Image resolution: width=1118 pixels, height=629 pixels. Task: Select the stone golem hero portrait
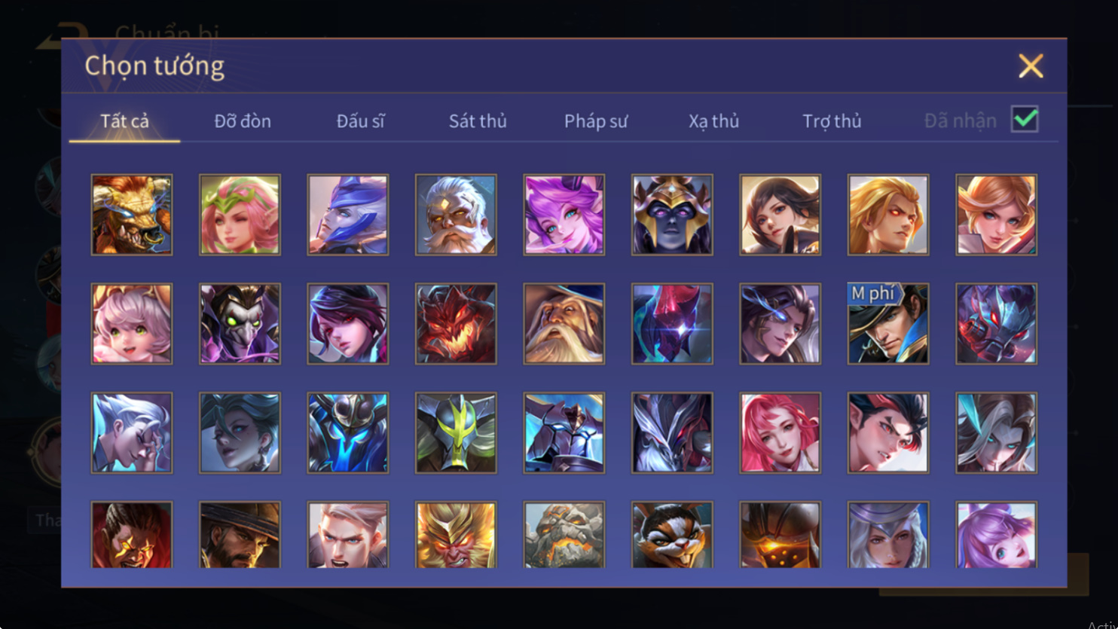coord(564,535)
